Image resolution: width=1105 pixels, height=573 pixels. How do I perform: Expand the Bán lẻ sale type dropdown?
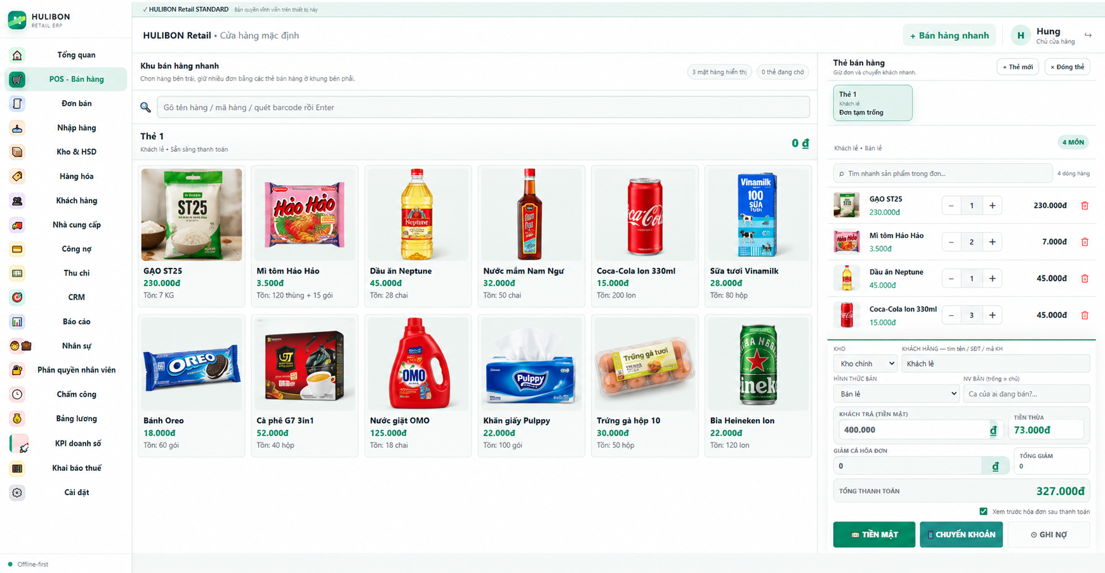tap(896, 394)
